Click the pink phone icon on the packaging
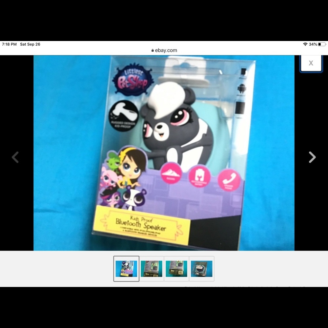Screen dimensions: 328x328 tap(229, 179)
